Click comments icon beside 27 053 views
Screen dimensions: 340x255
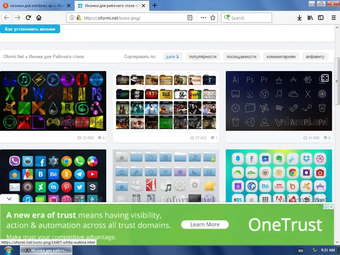click(x=212, y=138)
